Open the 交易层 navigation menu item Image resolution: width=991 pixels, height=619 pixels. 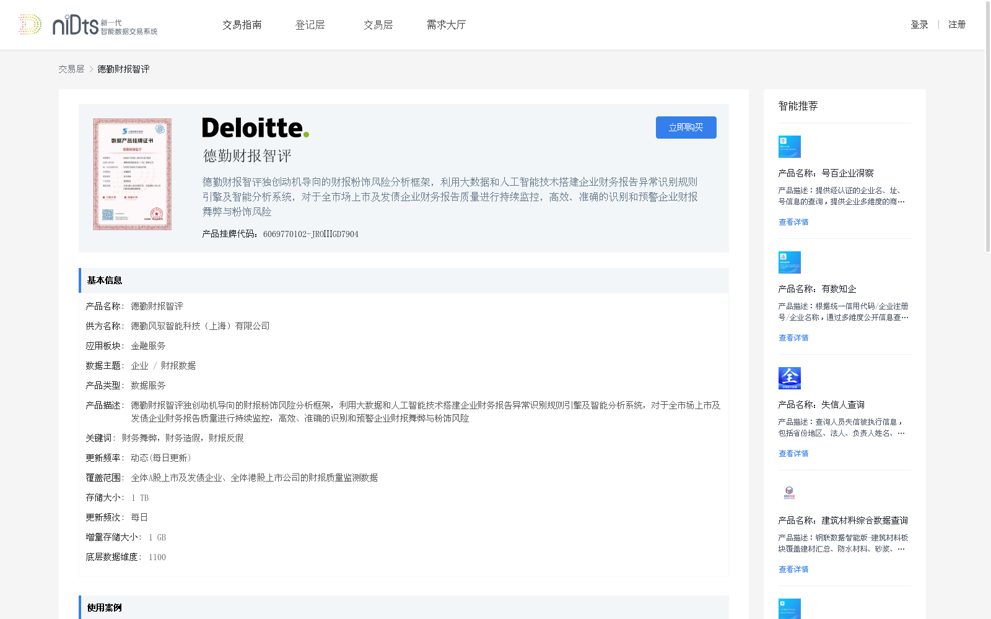pos(378,25)
